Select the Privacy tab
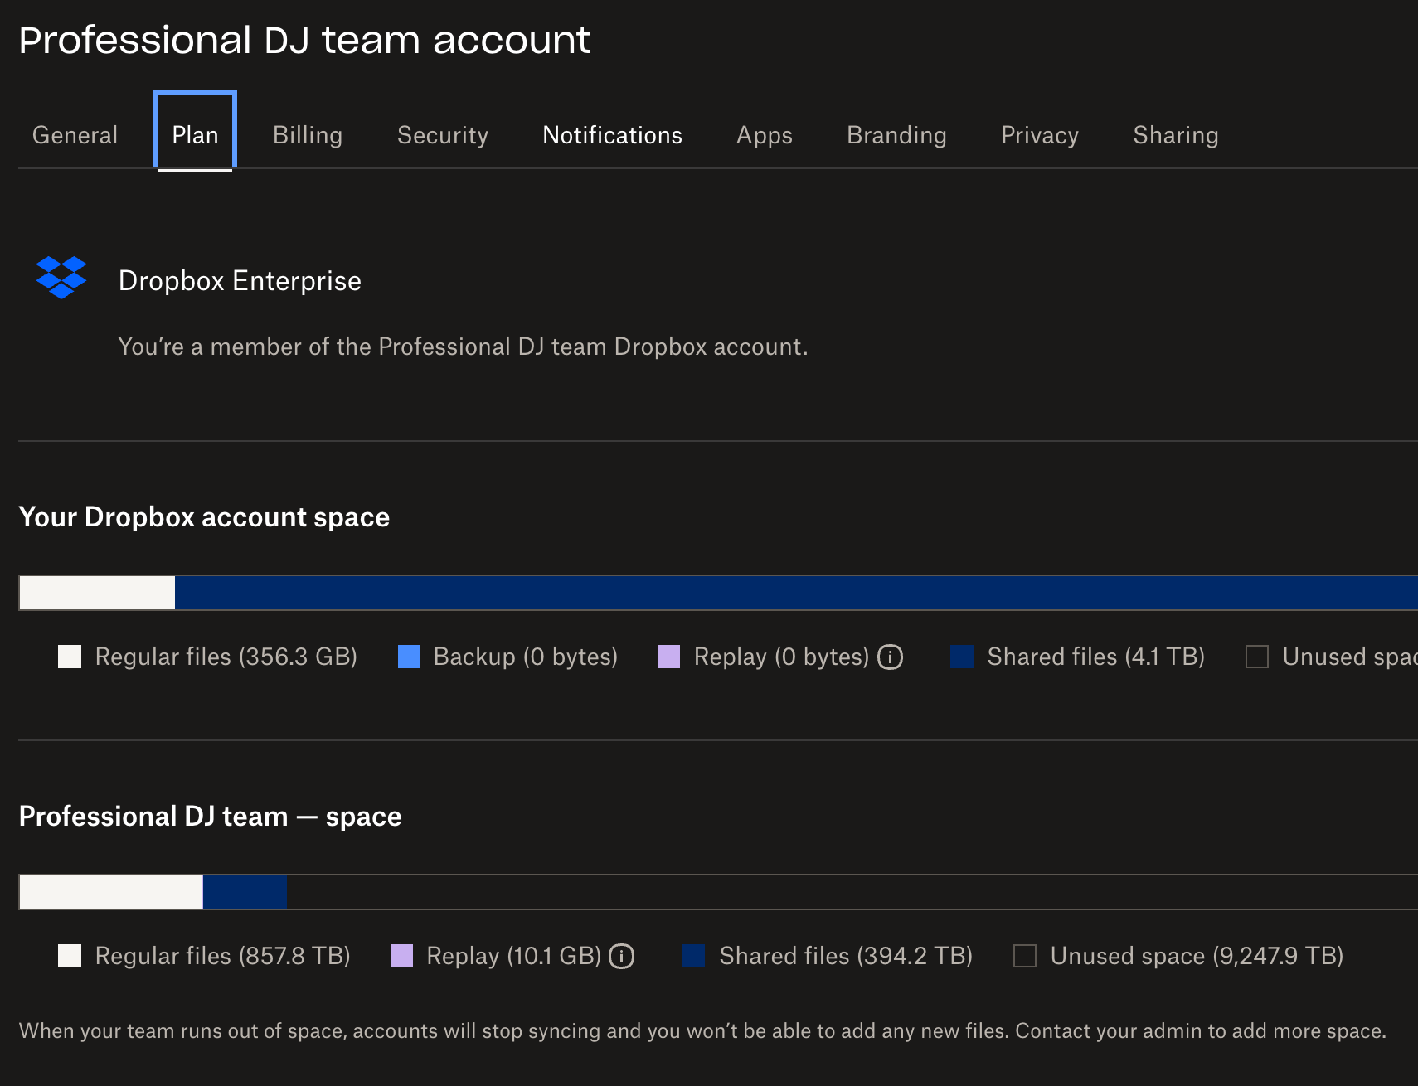Viewport: 1418px width, 1086px height. tap(1040, 135)
